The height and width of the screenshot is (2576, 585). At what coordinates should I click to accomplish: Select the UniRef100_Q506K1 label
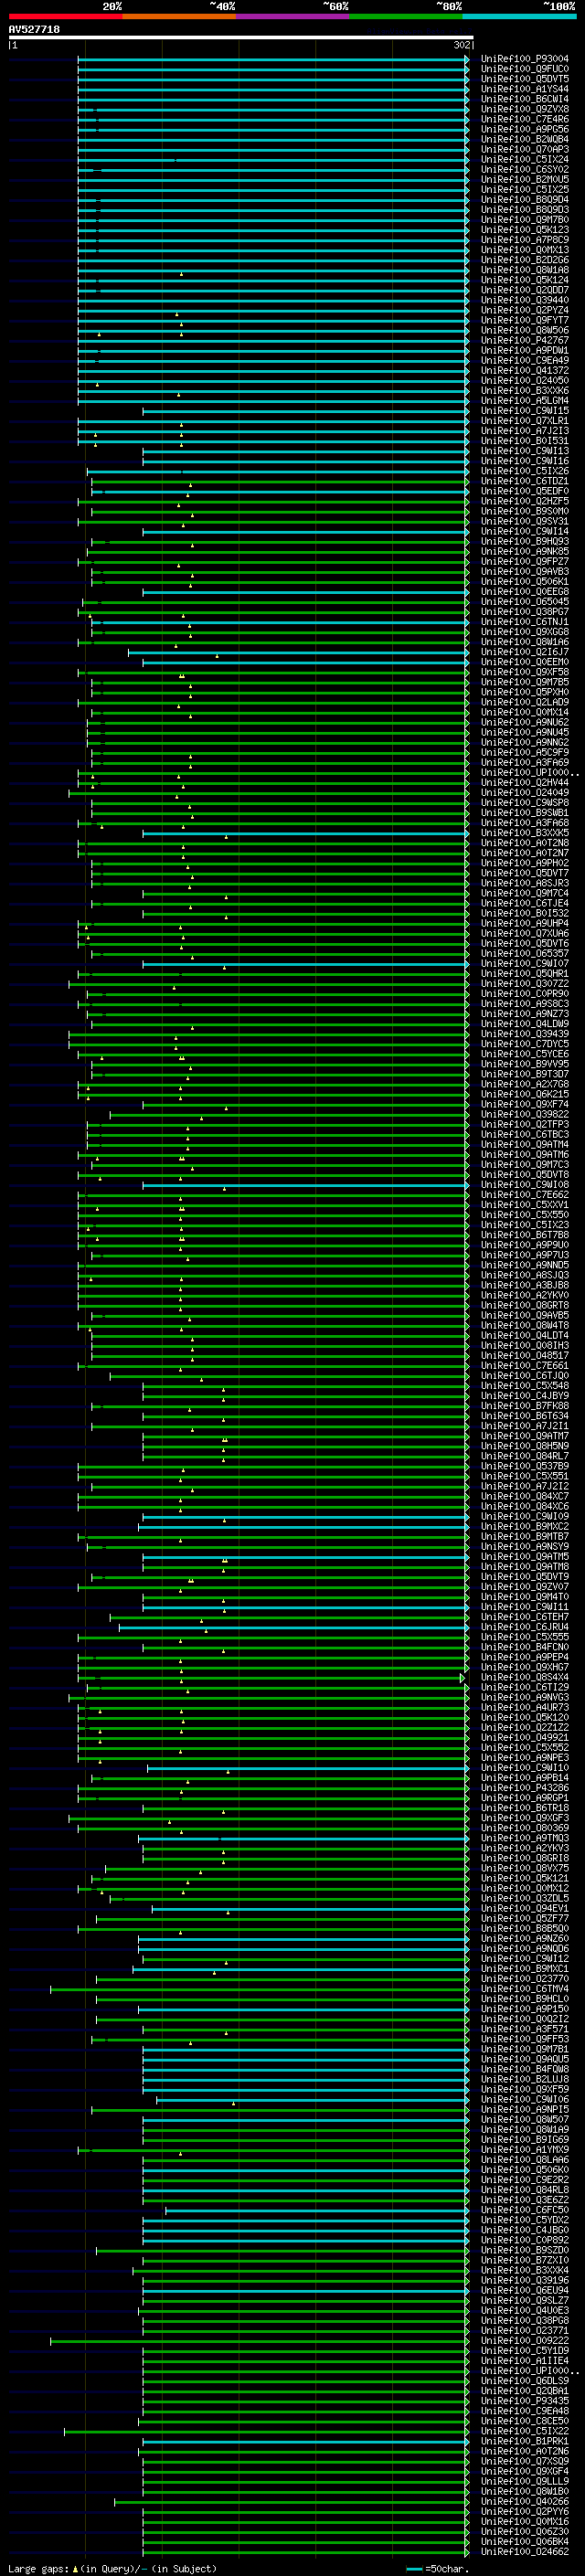coord(524,582)
